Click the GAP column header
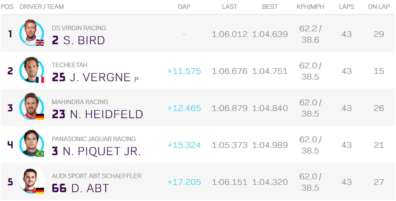The height and width of the screenshot is (201, 396). 184,7
